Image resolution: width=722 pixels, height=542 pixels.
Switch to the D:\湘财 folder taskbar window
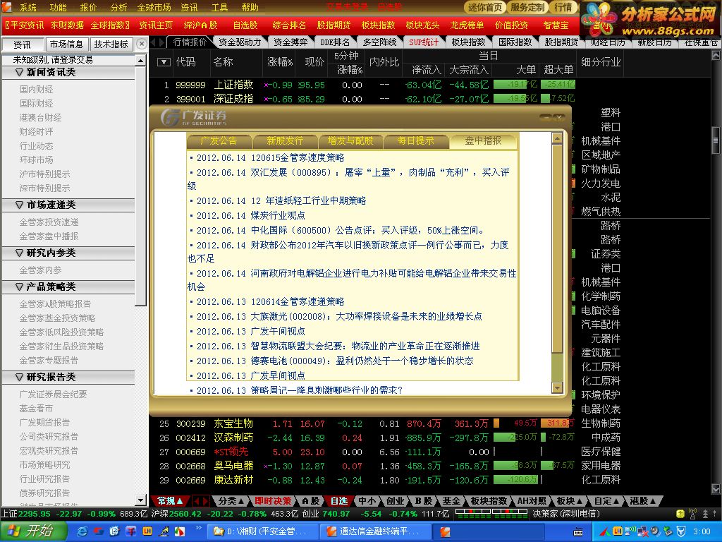(x=262, y=531)
